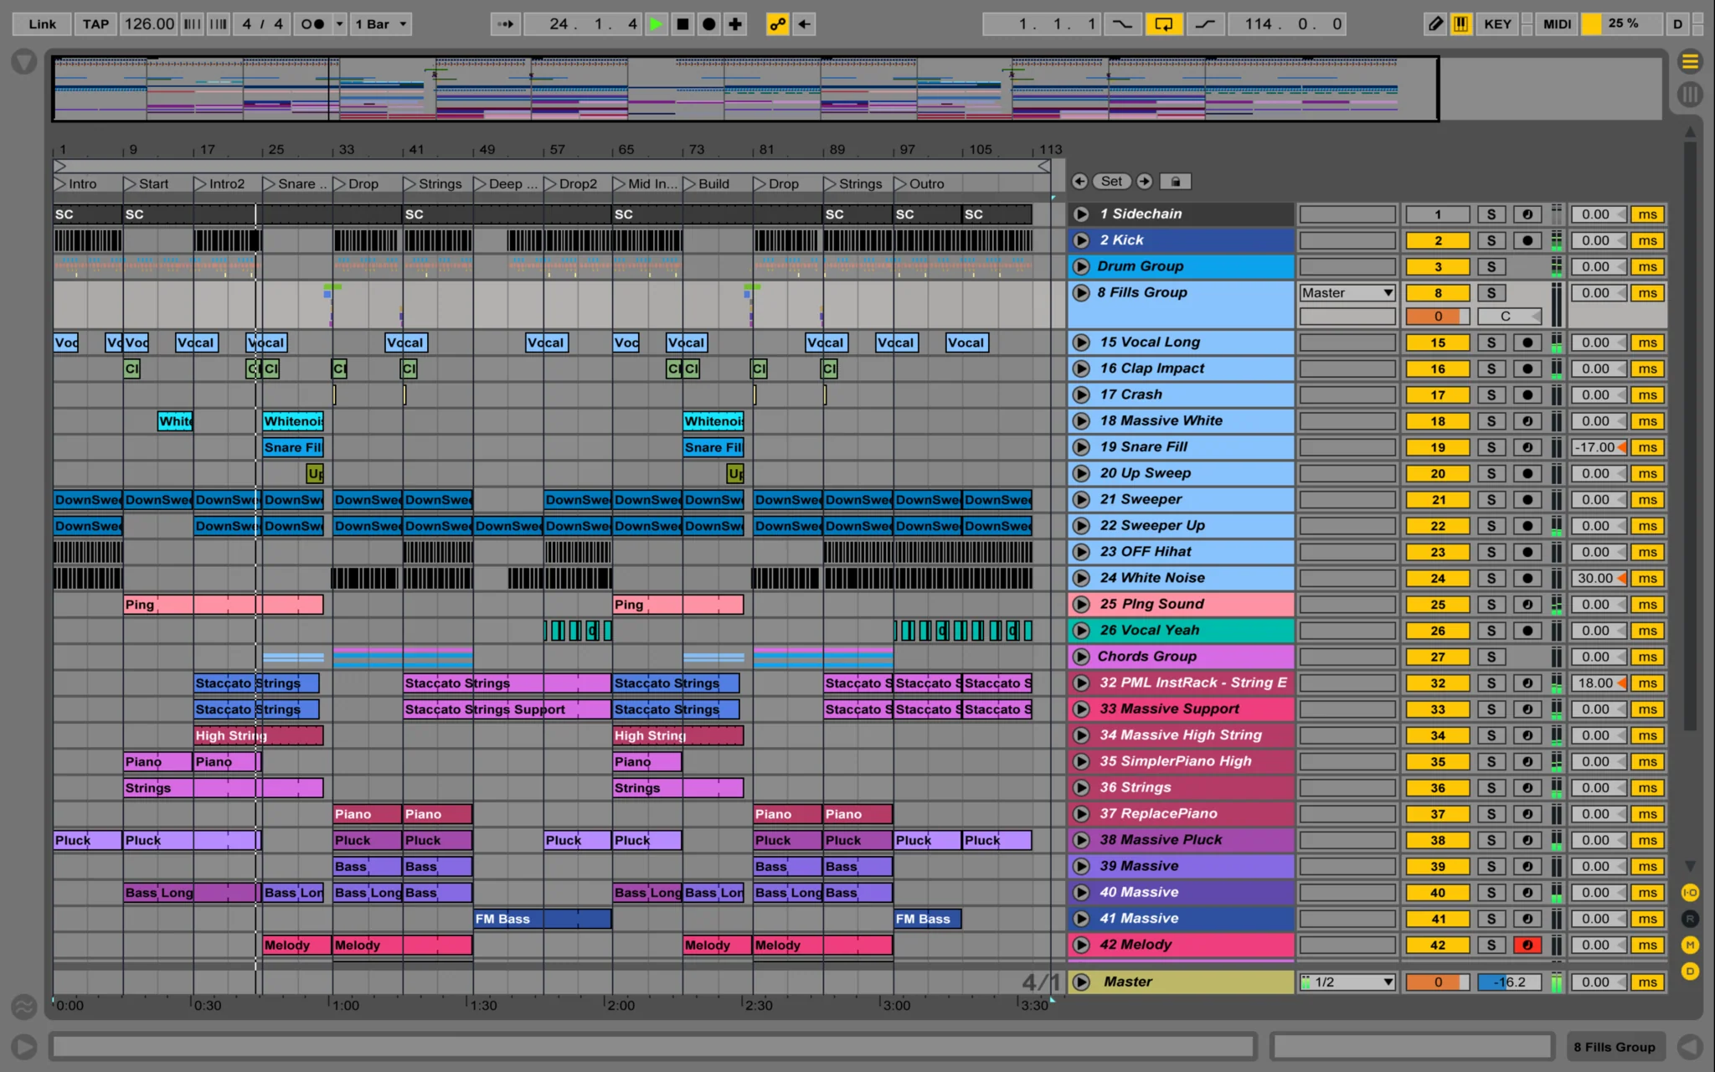Toggle track activator 26 for Vocal Yeah

pos(1438,631)
